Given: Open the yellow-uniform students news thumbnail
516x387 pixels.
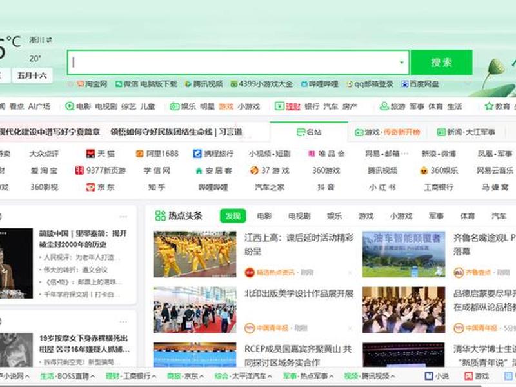Looking at the screenshot, I should pyautogui.click(x=195, y=254).
